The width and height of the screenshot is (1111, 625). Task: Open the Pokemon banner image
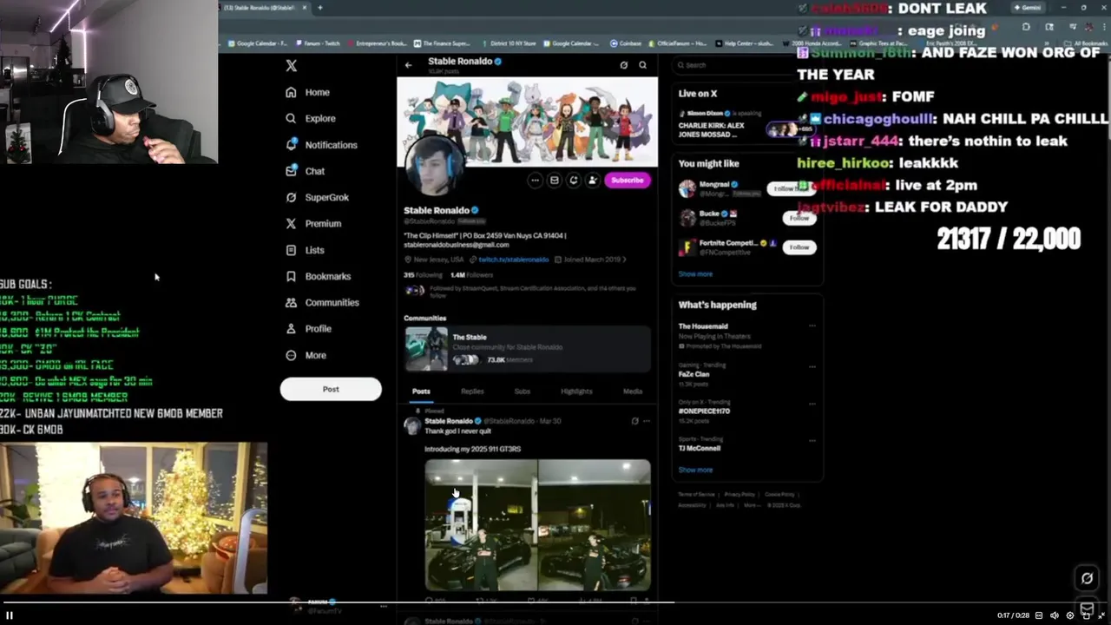pos(527,122)
